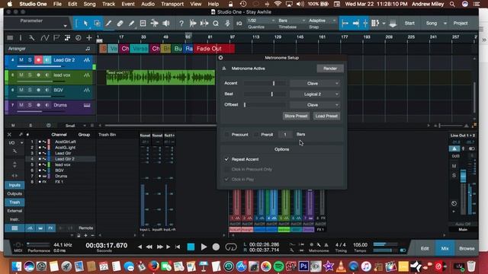The width and height of the screenshot is (488, 274).
Task: Click the Q quantize icon
Action: click(x=215, y=24)
